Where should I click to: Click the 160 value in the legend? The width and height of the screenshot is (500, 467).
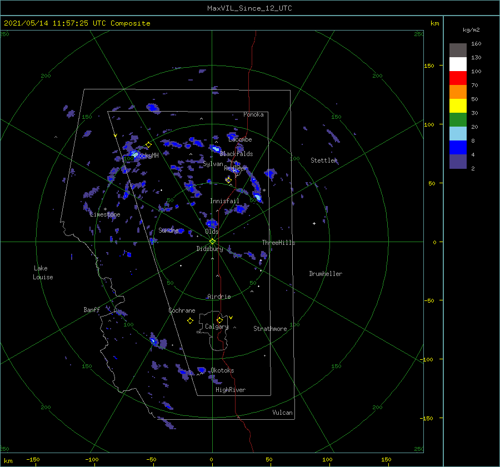point(476,44)
